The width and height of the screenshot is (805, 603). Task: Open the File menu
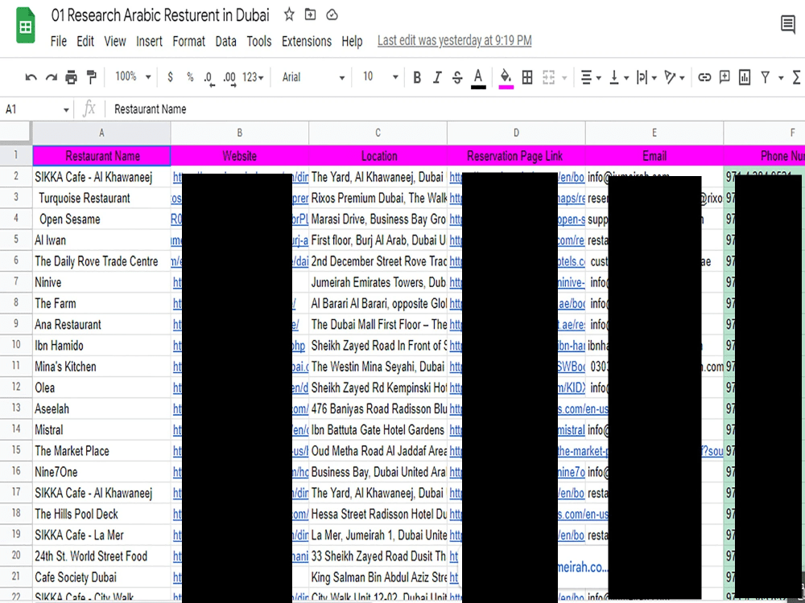[59, 41]
